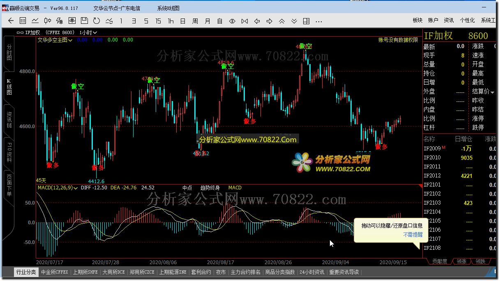Switch to monthly 月 period
Viewport: 500px width, 281px height.
[x=207, y=21]
